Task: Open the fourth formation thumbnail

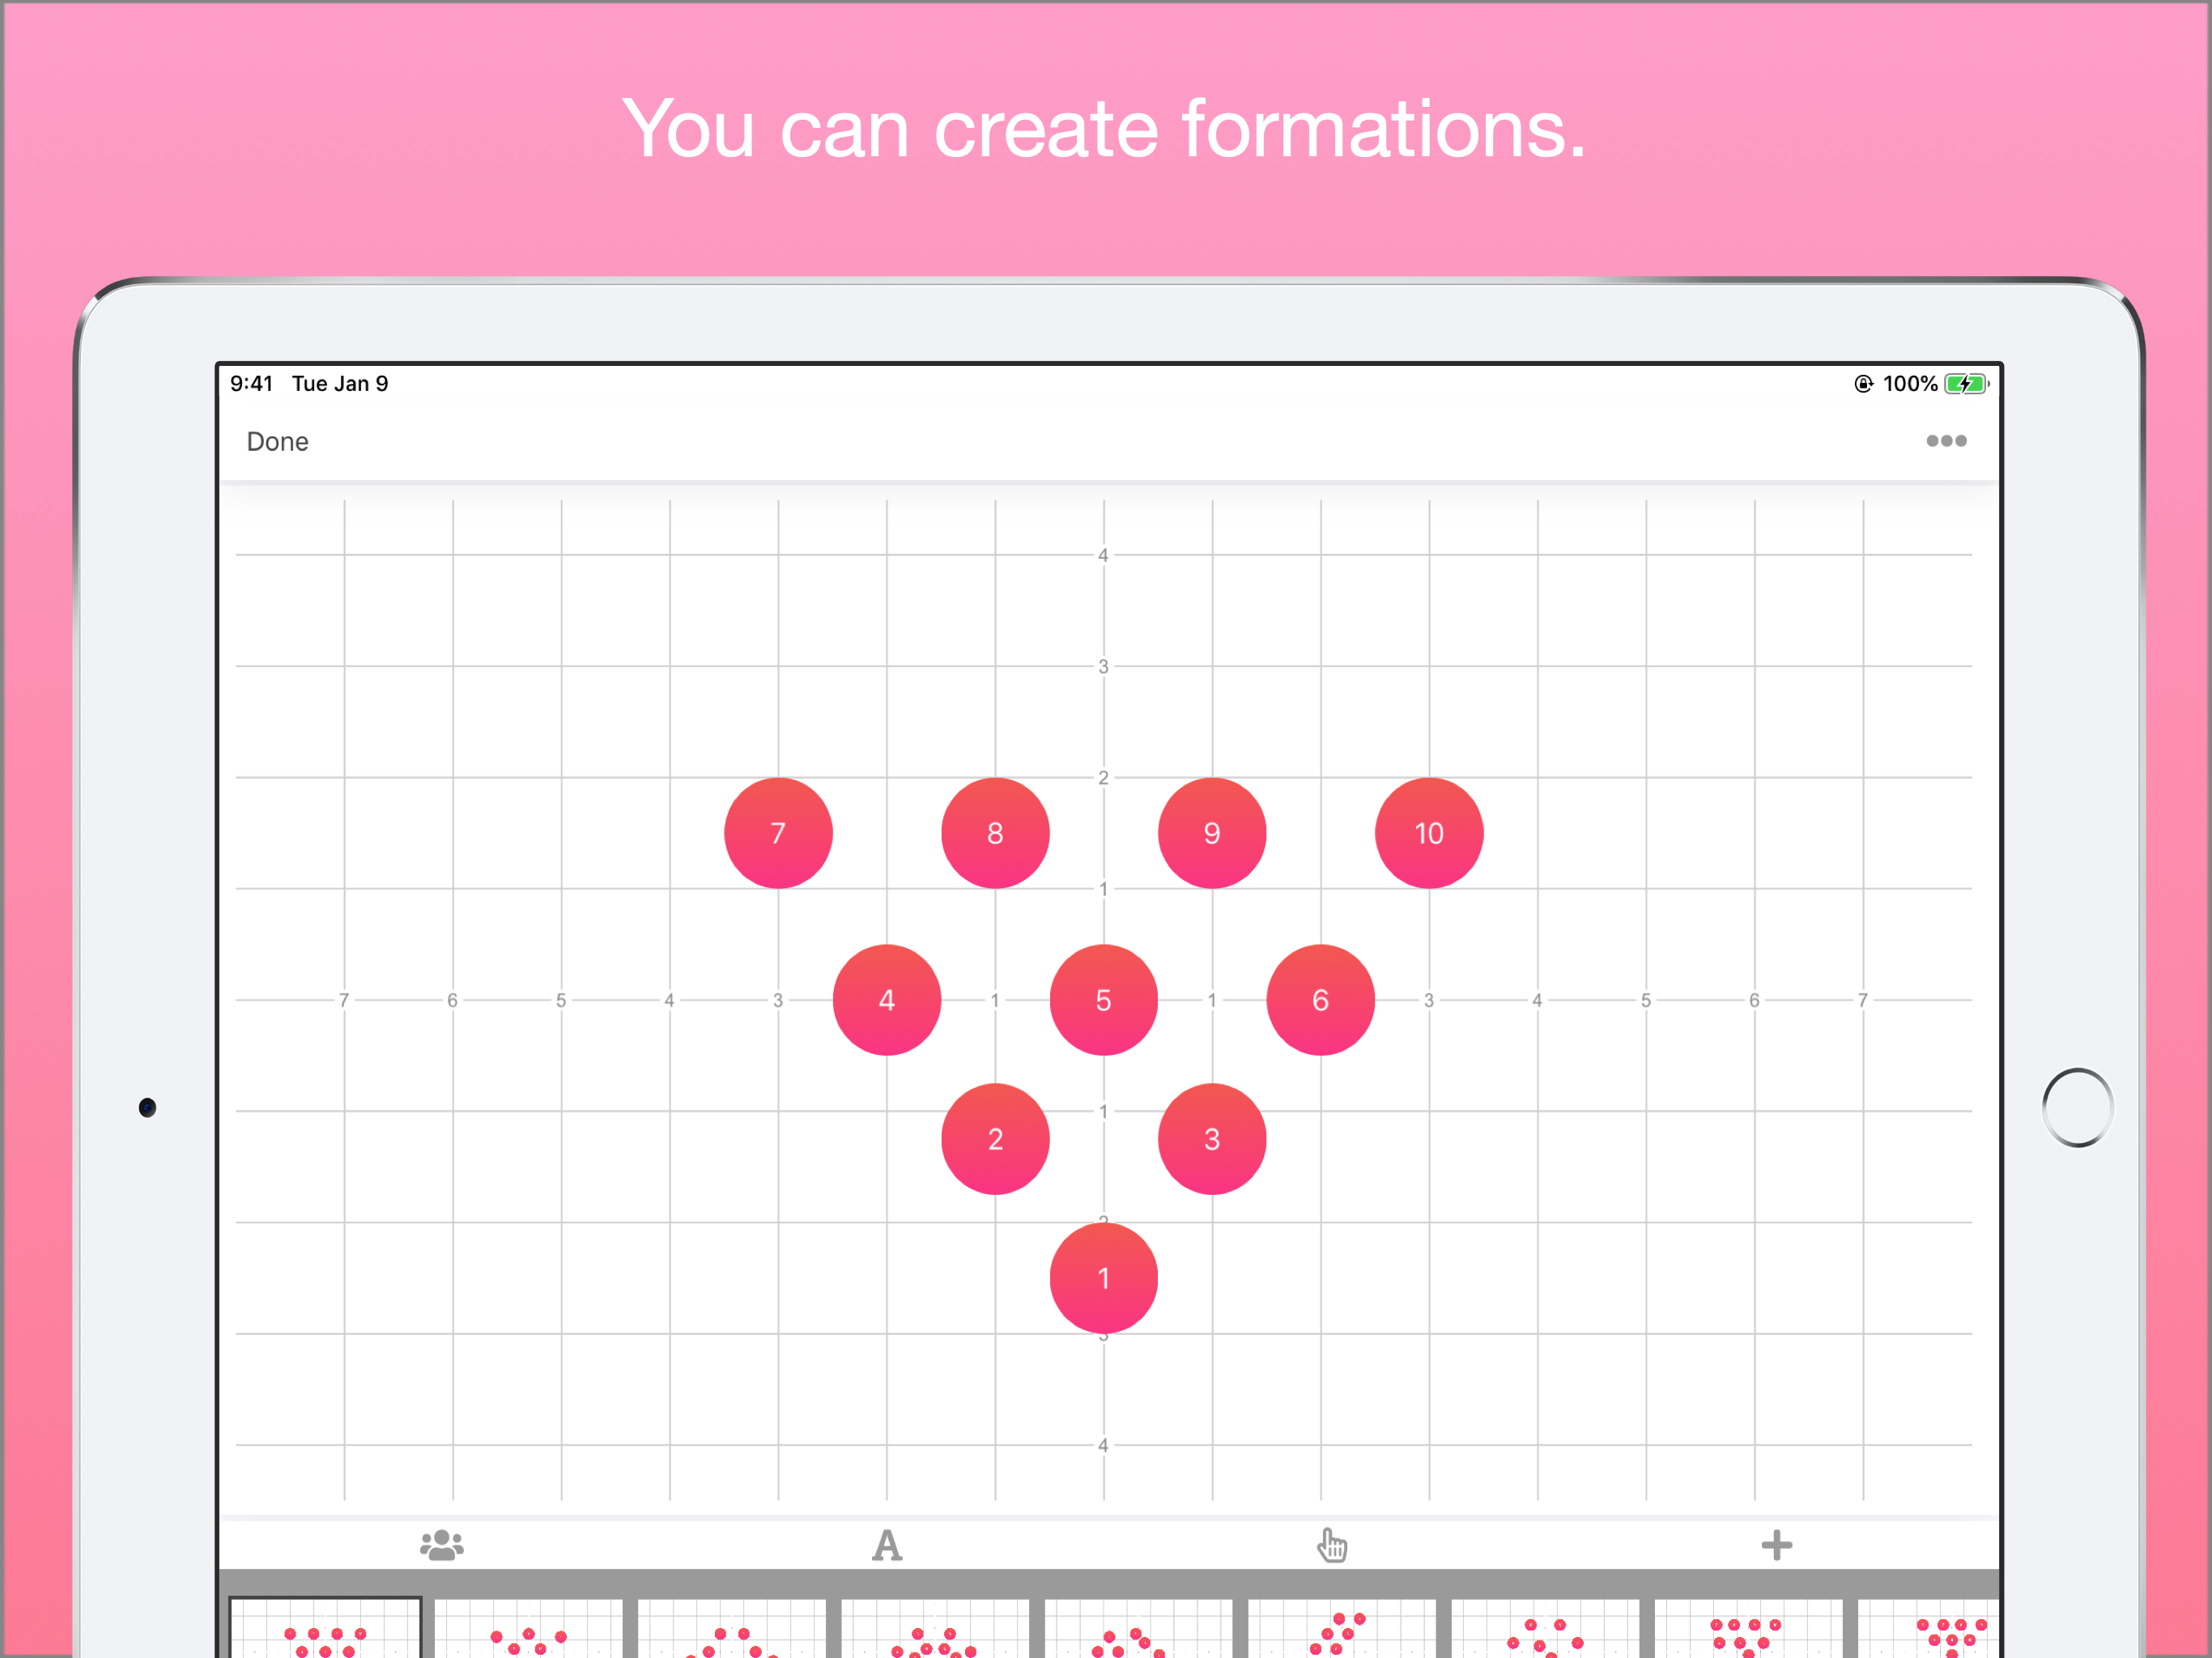Action: pos(935,1628)
